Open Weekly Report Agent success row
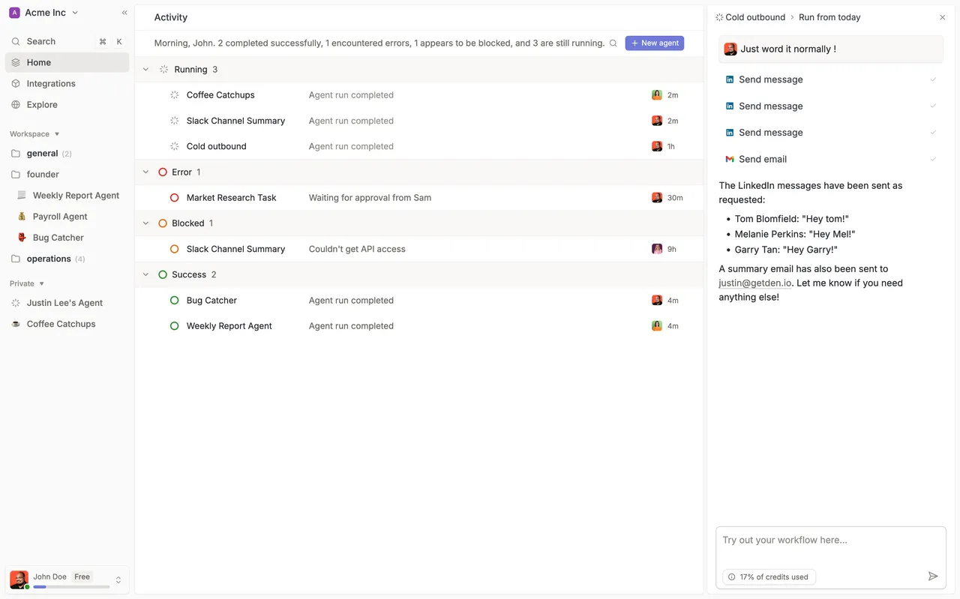The height and width of the screenshot is (599, 960). [419, 326]
